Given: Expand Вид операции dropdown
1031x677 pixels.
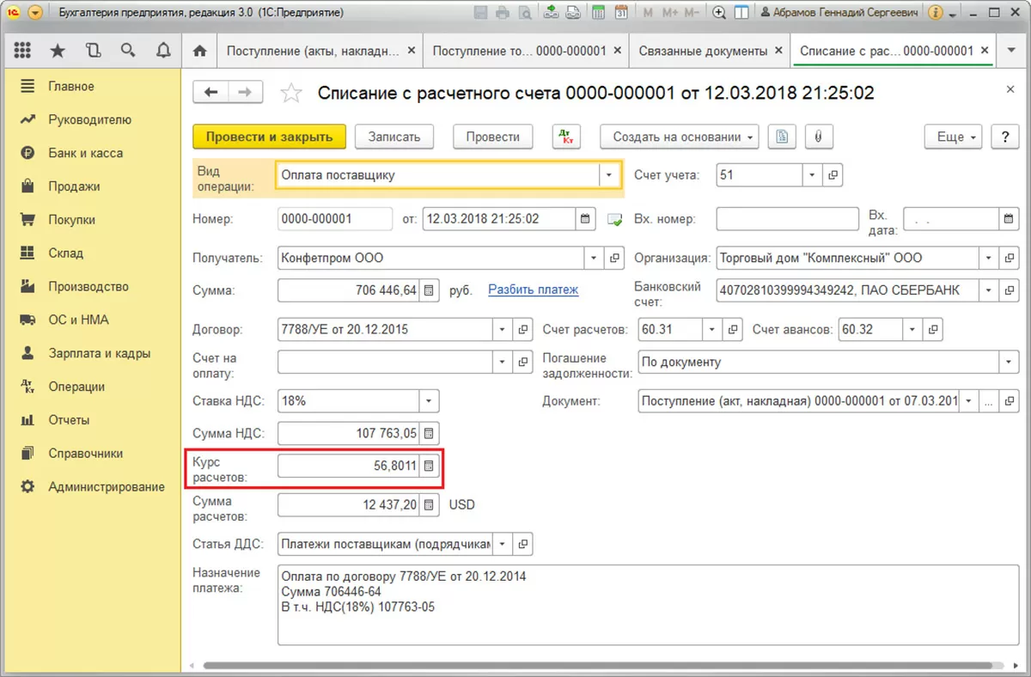Looking at the screenshot, I should 609,175.
